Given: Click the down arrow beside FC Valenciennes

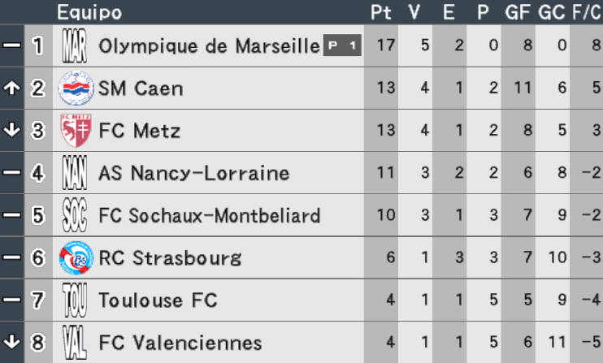Looking at the screenshot, I should point(11,342).
